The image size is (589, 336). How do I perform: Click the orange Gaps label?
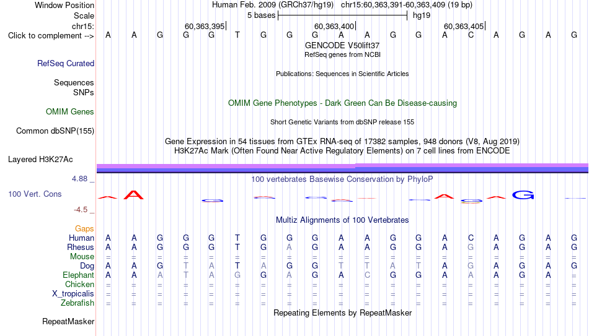click(x=84, y=229)
